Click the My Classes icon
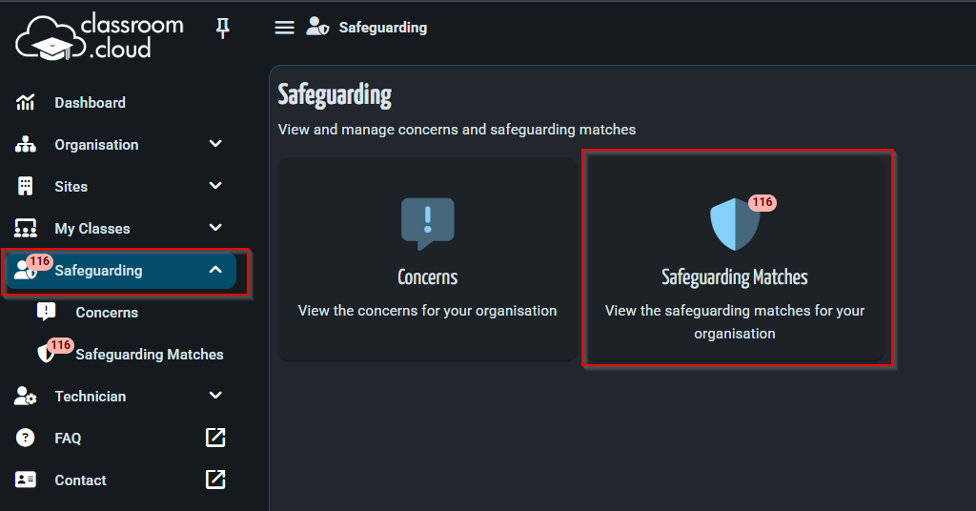Viewport: 976px width, 511px height. 25,229
